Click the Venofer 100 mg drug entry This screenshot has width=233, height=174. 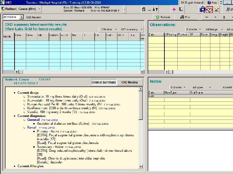point(61,112)
